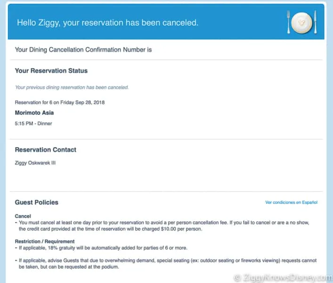Select the Dining Cancellation Confirmation Number line
Image resolution: width=333 pixels, height=283 pixels.
coord(83,50)
